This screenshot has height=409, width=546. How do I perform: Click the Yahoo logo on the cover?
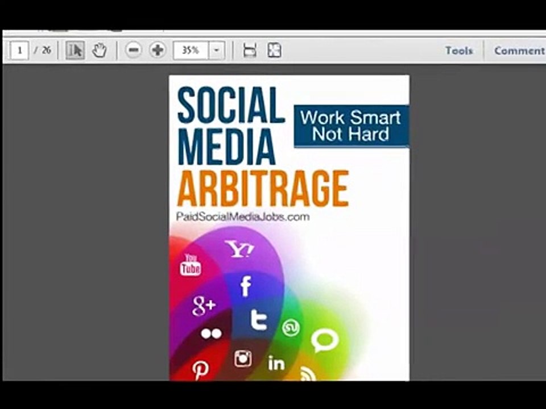[239, 249]
